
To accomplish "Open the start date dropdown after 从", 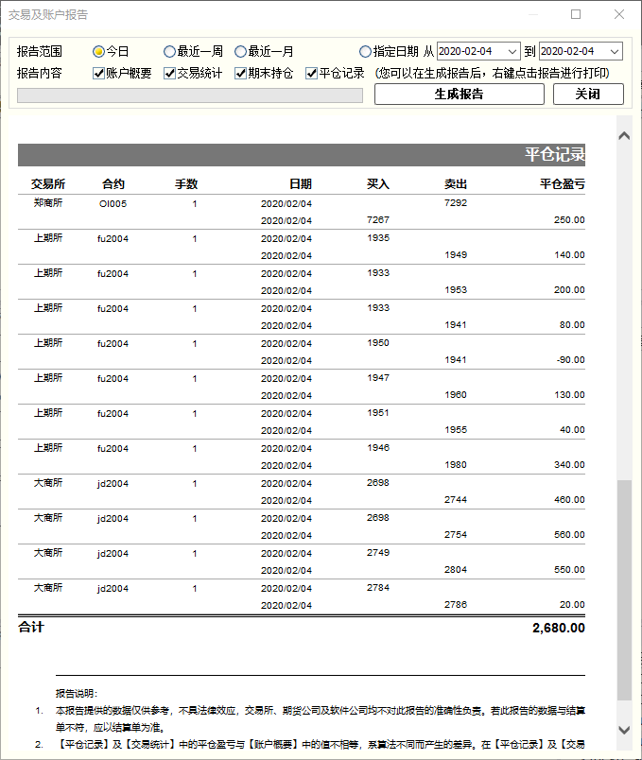I will click(512, 51).
